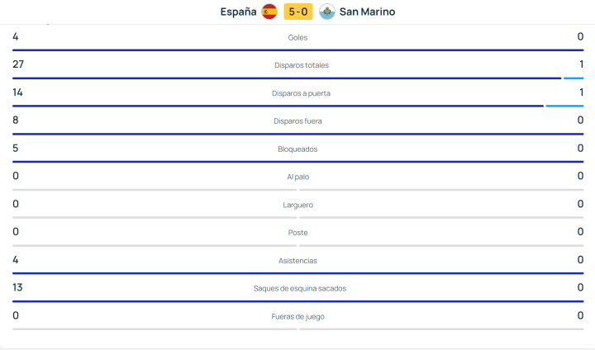Click the Poste stat label
Image resolution: width=595 pixels, height=350 pixels.
[297, 233]
